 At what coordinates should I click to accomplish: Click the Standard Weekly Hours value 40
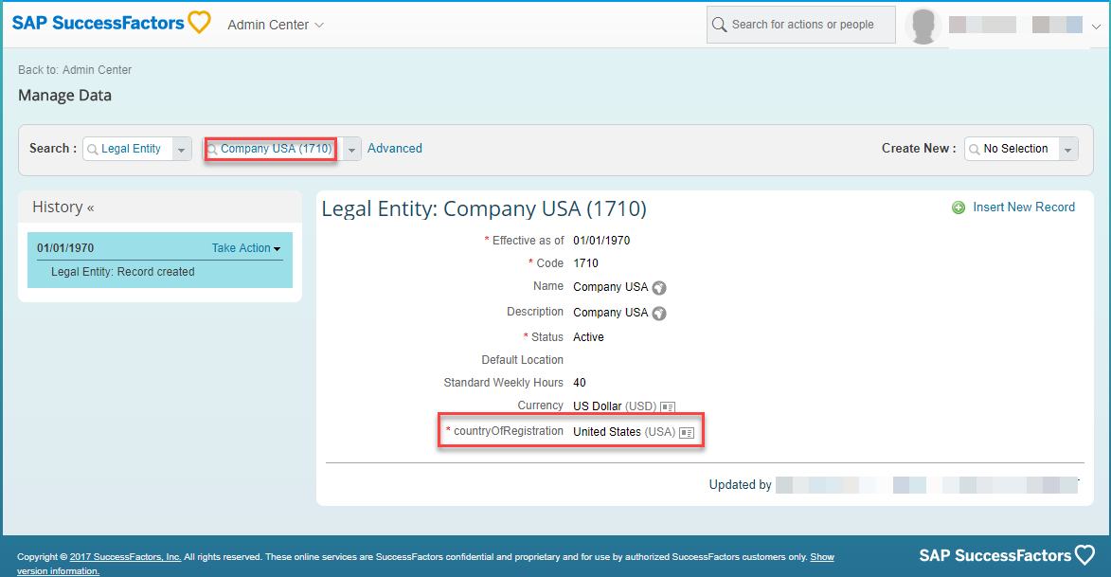[580, 383]
